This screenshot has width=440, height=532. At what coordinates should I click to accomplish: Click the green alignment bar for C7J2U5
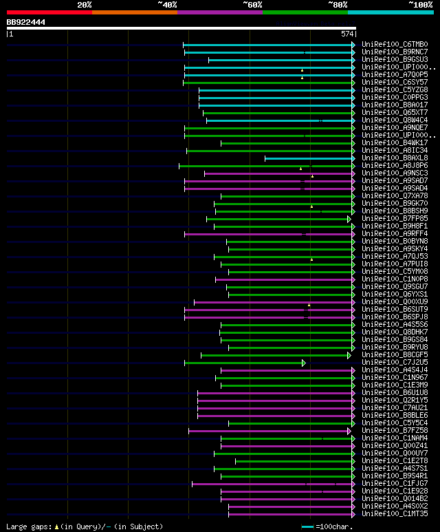243,363
